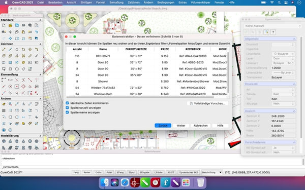The image size is (305, 190).
Task: Click the PRICE column header
Action: click(x=165, y=49)
